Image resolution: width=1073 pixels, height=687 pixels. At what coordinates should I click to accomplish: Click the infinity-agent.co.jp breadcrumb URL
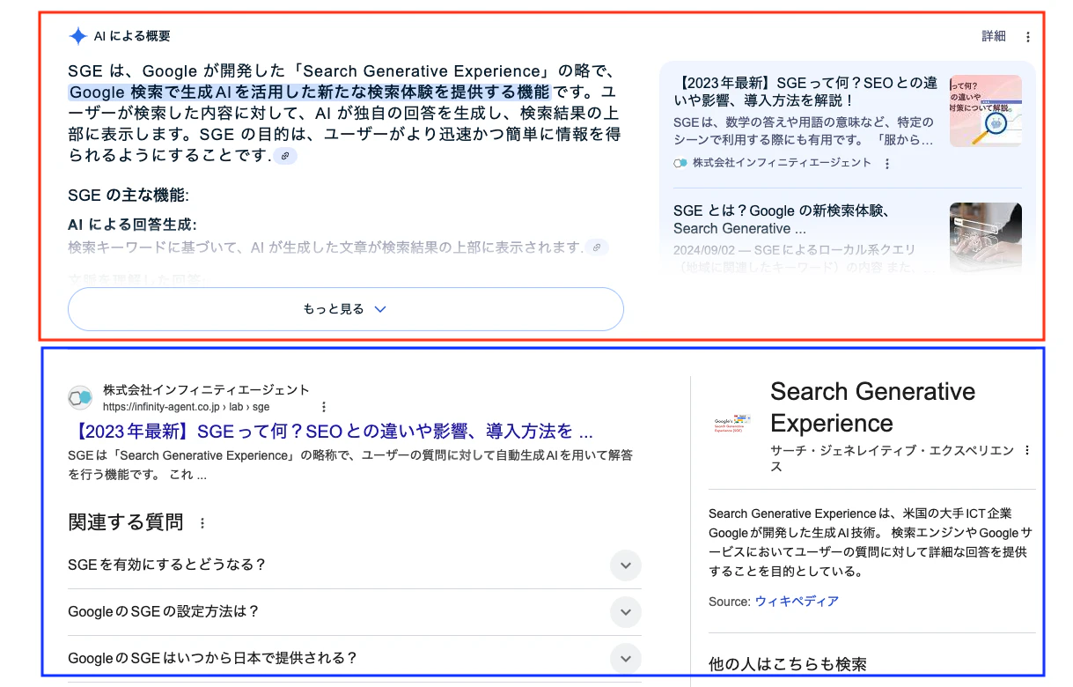[187, 407]
